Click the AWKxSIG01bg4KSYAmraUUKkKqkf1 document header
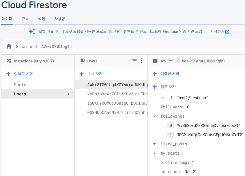Screen dimensions: 245x176 point(193,61)
